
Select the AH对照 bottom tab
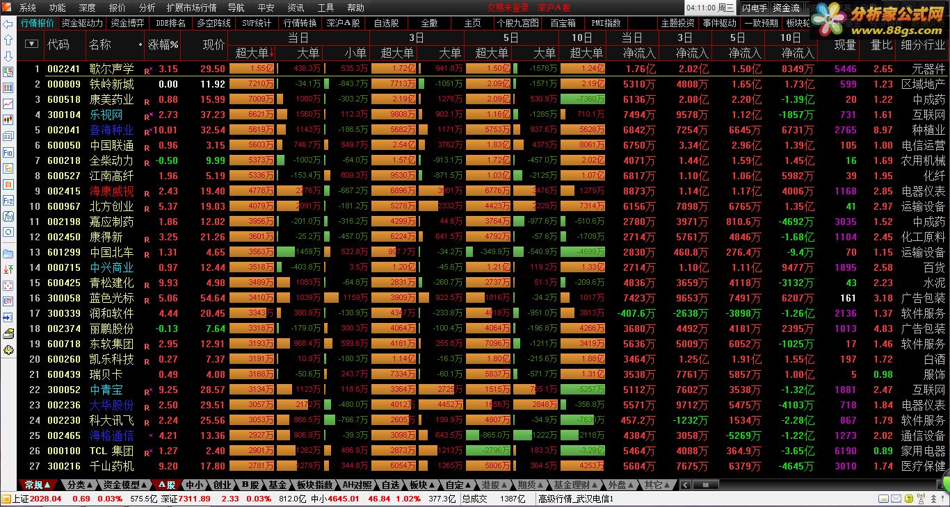357,485
